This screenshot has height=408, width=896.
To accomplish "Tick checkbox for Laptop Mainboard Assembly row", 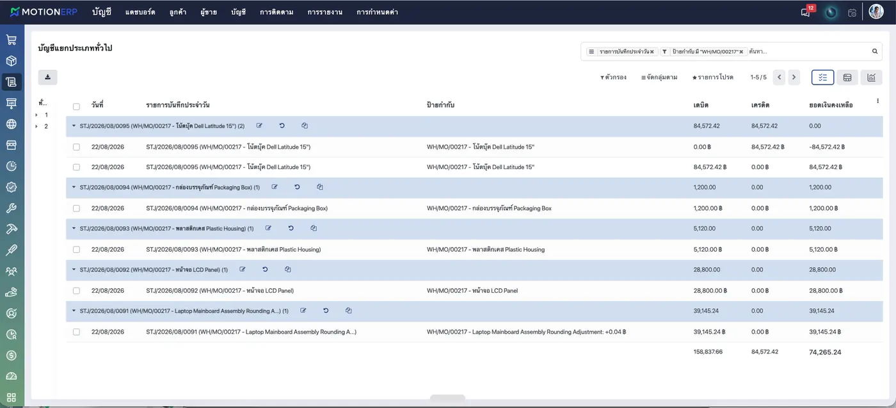I will coord(76,332).
